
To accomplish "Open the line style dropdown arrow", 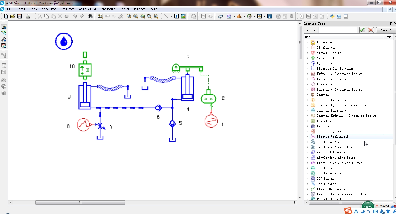I will pos(171,16).
